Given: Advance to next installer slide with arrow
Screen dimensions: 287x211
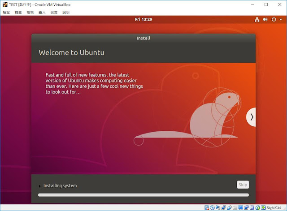Looking at the screenshot, I should pyautogui.click(x=251, y=117).
